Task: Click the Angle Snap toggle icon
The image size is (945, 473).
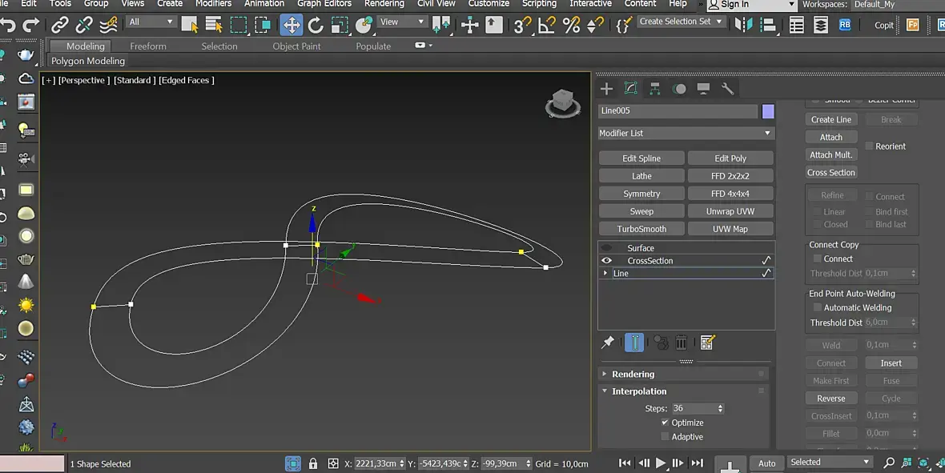Action: [x=547, y=25]
